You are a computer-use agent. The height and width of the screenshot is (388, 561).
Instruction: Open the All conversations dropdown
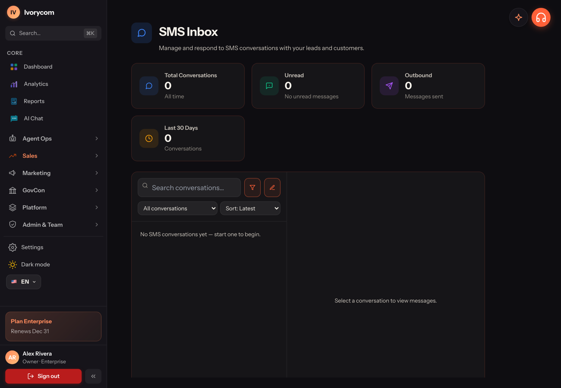(x=177, y=208)
